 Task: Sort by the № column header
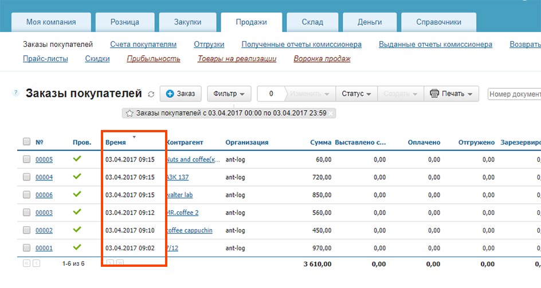point(40,143)
